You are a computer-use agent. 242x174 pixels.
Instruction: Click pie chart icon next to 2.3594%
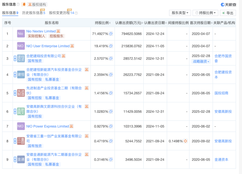pyautogui.click(x=111, y=75)
